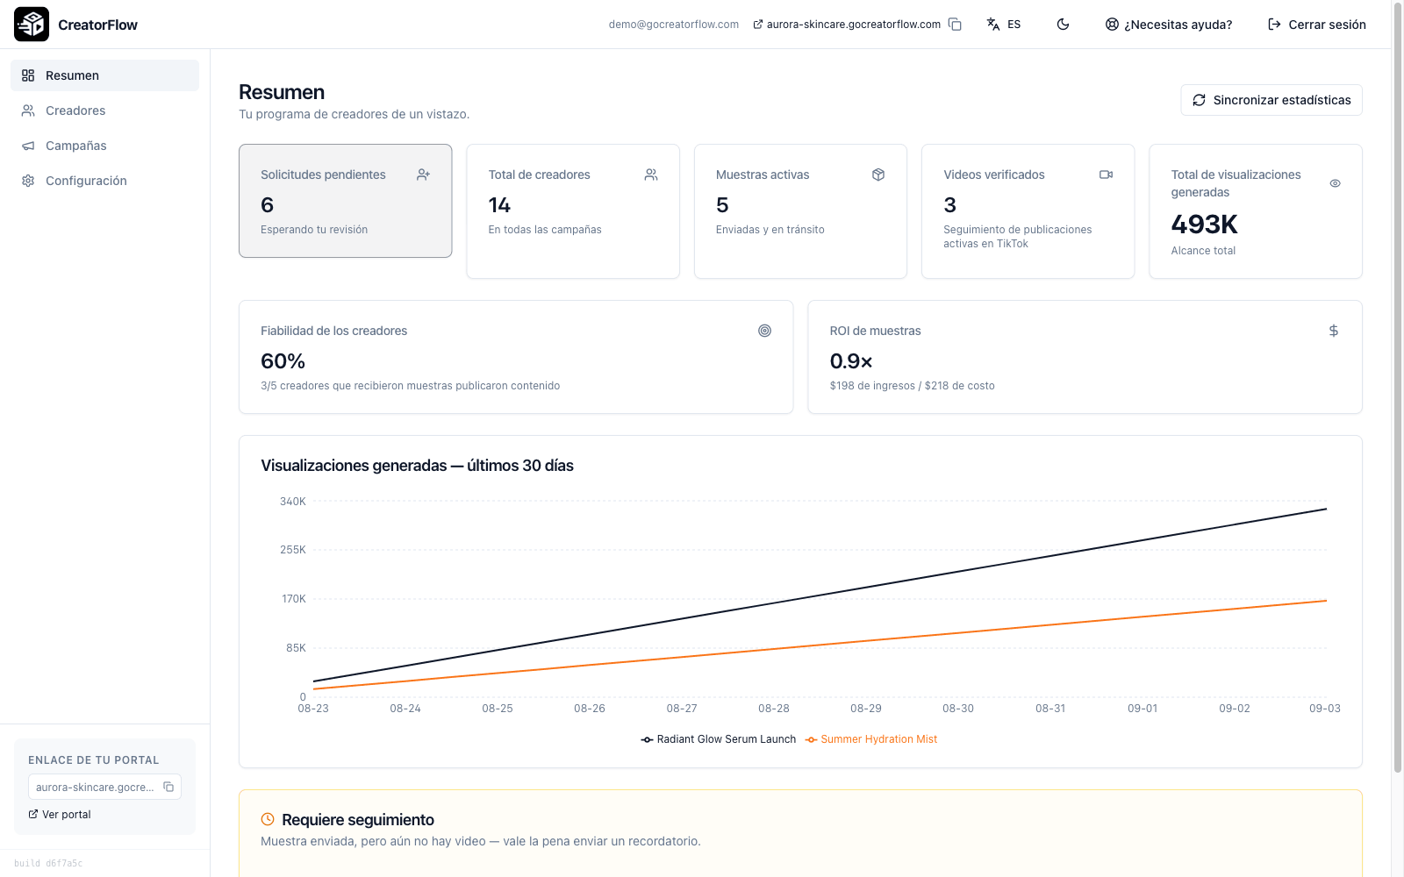Toggle Summer Hydration Mist legend entry
The width and height of the screenshot is (1404, 877).
(x=871, y=739)
